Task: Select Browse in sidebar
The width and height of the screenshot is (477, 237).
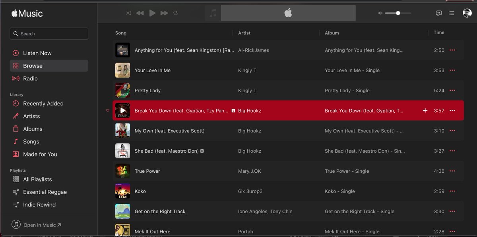Action: click(49, 66)
